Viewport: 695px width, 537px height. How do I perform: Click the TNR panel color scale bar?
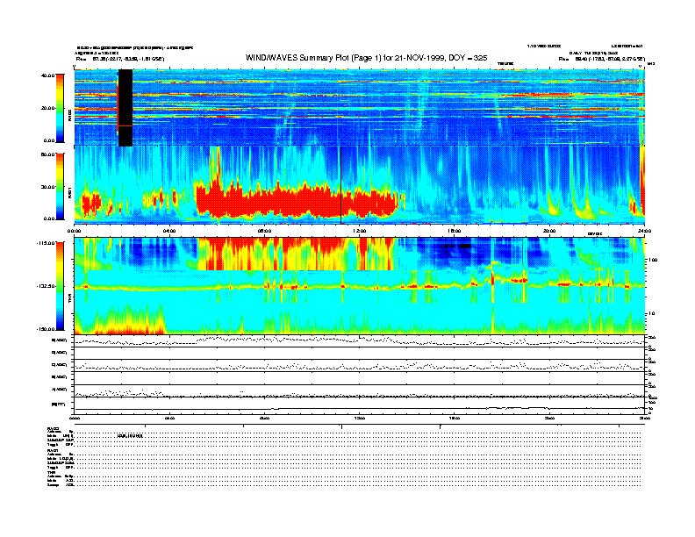click(60, 286)
